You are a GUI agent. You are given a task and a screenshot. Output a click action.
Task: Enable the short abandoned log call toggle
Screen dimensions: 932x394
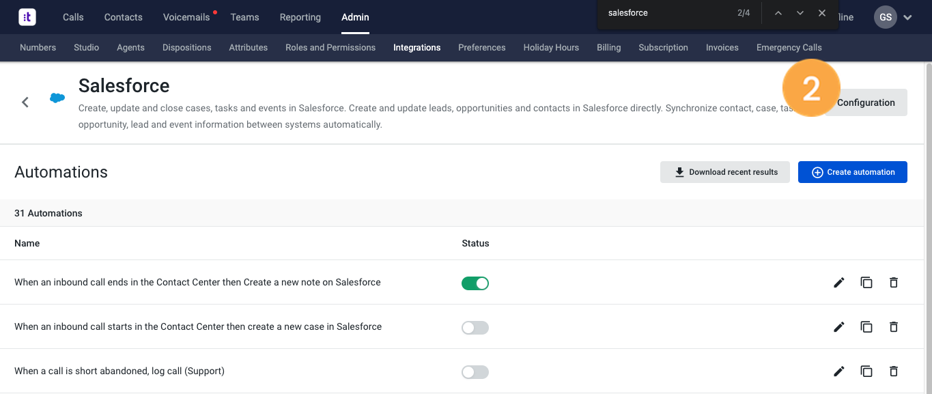coord(475,372)
